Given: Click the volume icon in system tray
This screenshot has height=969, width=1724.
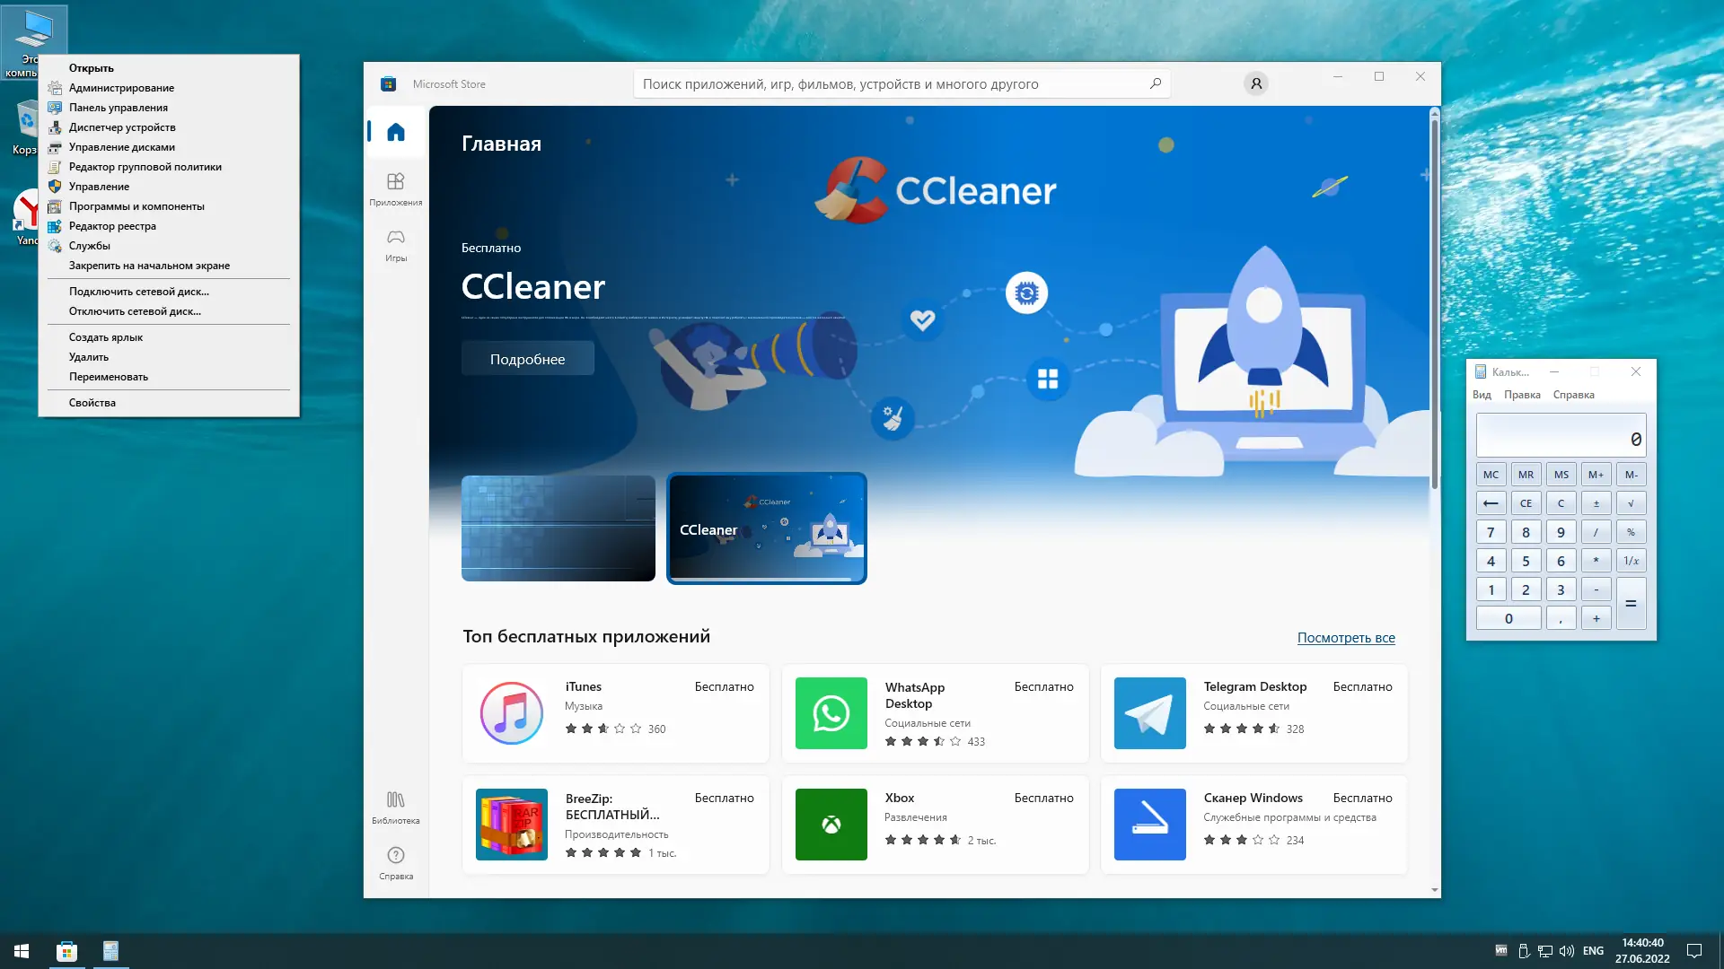Looking at the screenshot, I should click(1567, 951).
